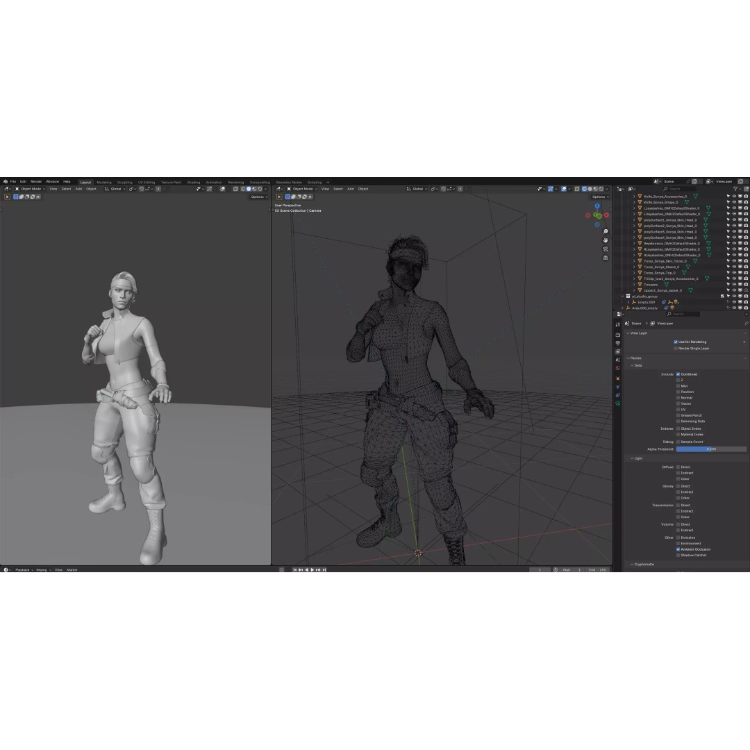
Task: Collapse the Light passes section
Action: (632, 458)
